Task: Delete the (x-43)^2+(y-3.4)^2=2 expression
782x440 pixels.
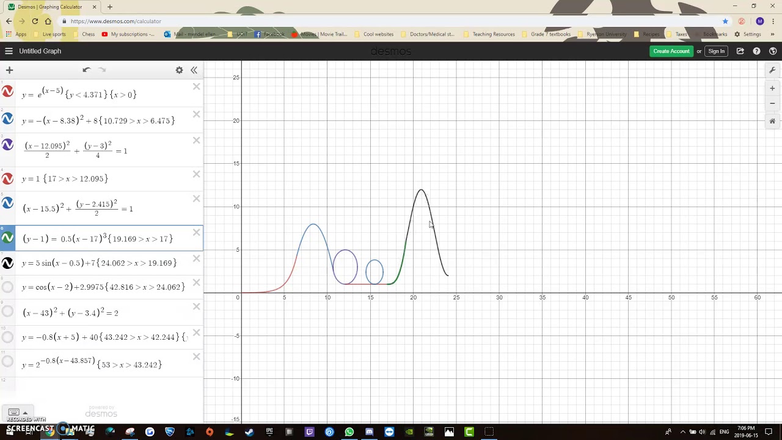Action: click(196, 307)
